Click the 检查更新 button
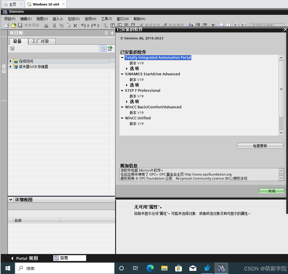This screenshot has width=288, height=274. [260, 146]
